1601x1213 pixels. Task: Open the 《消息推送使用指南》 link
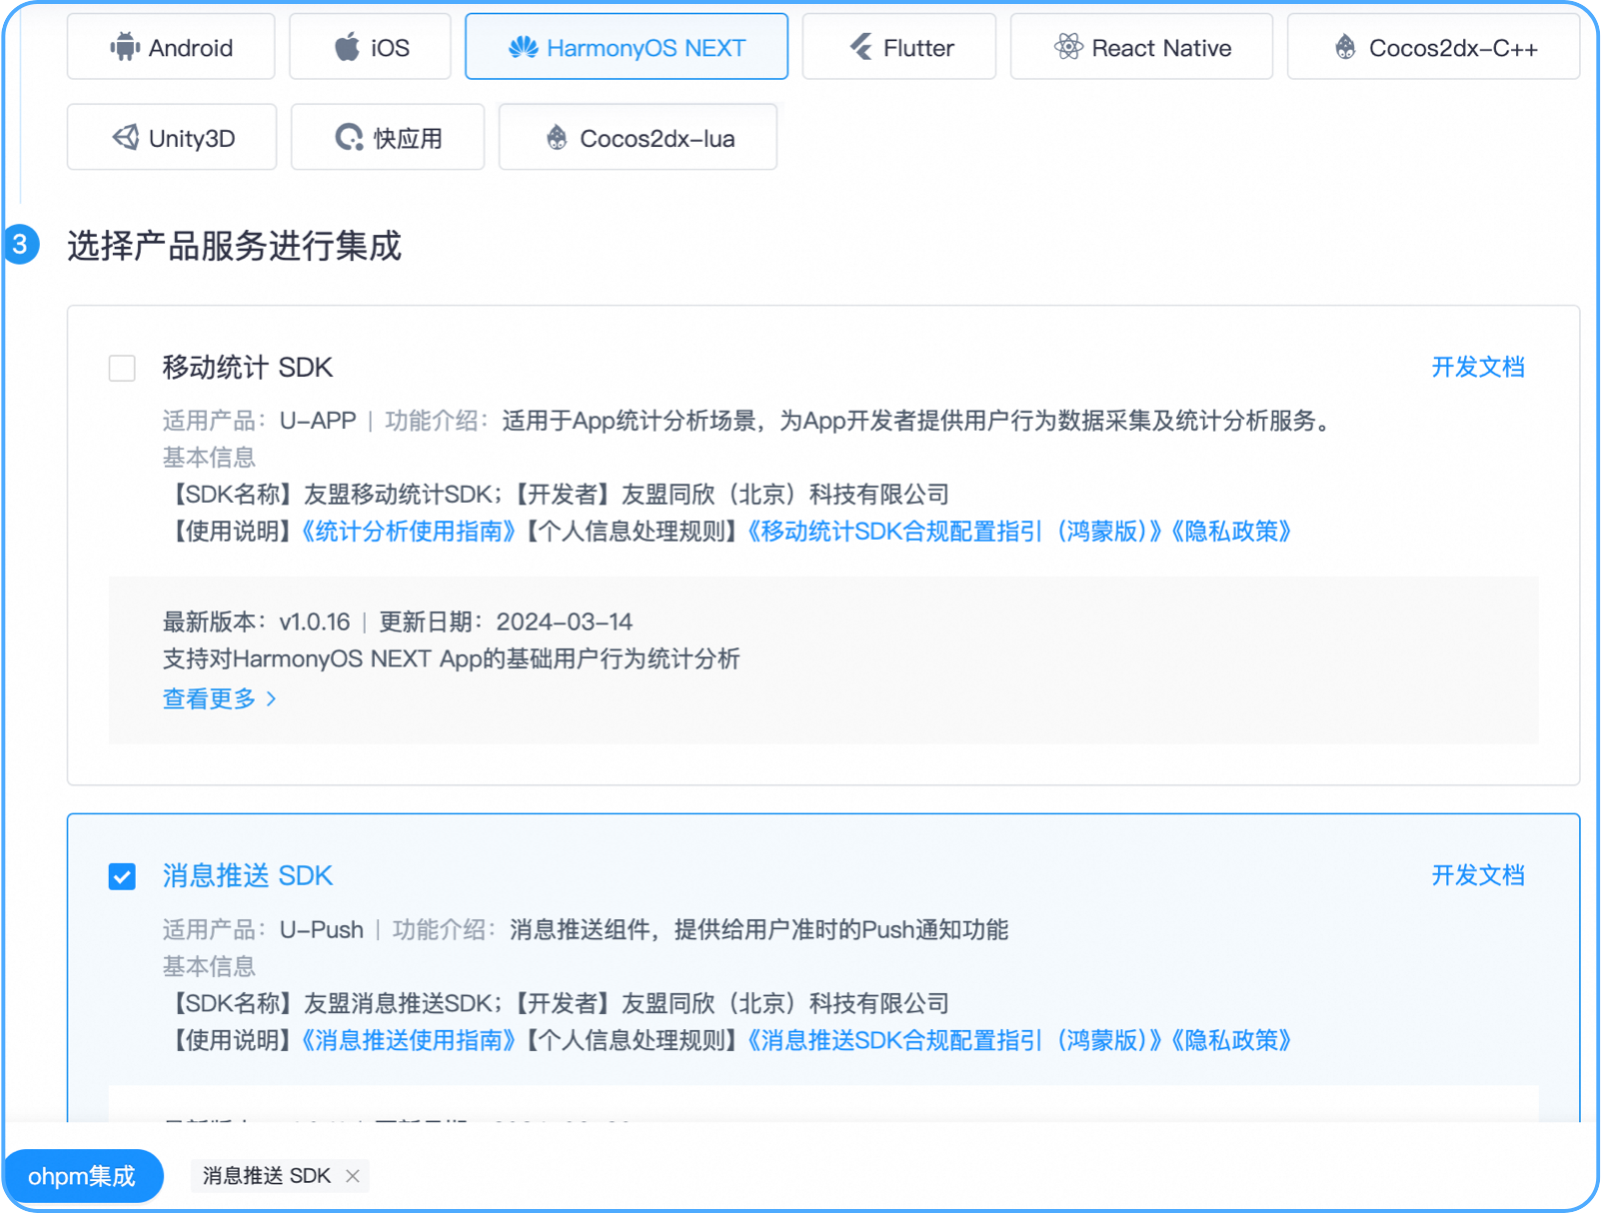pos(408,1041)
